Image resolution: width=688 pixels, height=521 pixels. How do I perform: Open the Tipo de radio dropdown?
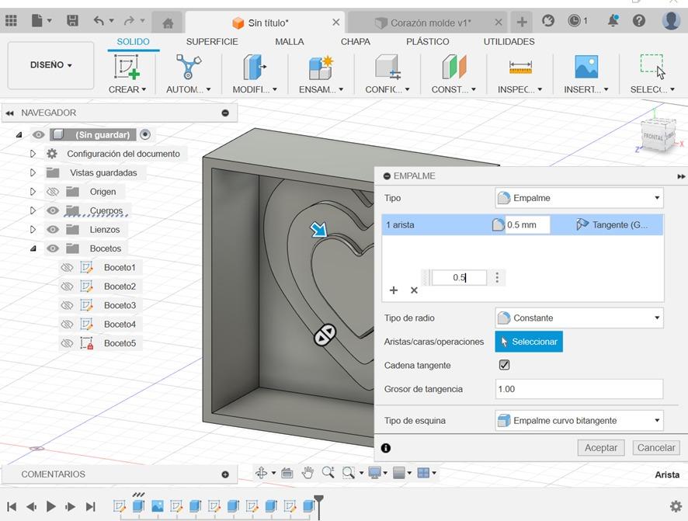(x=579, y=318)
